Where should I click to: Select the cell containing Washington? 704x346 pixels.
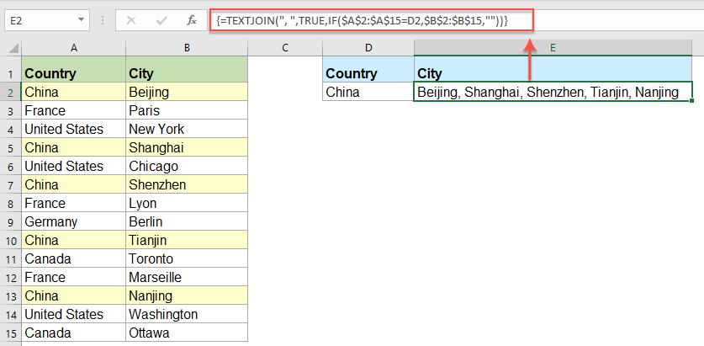[187, 314]
